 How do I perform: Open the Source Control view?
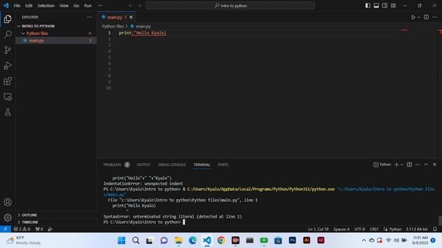8,50
